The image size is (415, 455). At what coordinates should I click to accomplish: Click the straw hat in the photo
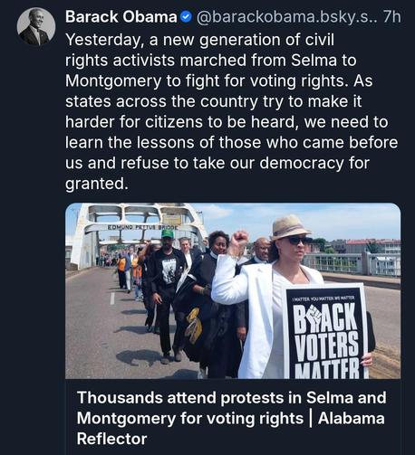(289, 227)
